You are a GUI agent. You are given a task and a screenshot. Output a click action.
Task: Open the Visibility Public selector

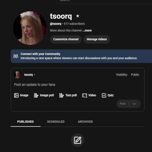point(135,75)
